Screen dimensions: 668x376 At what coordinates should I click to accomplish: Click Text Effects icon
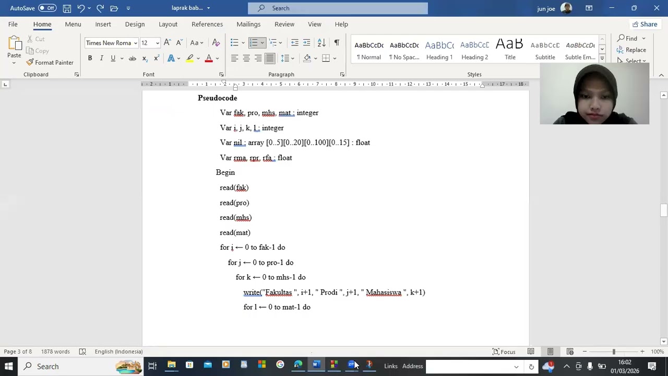(x=171, y=58)
